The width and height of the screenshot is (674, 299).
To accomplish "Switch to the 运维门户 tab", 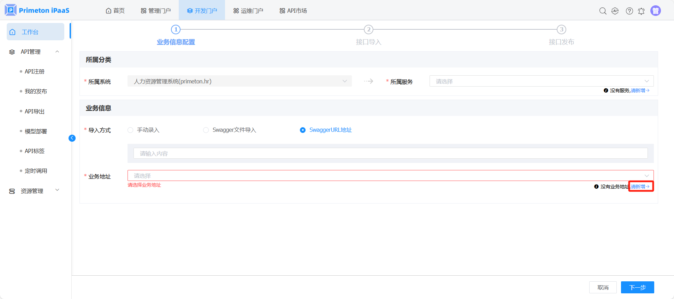I will (248, 11).
